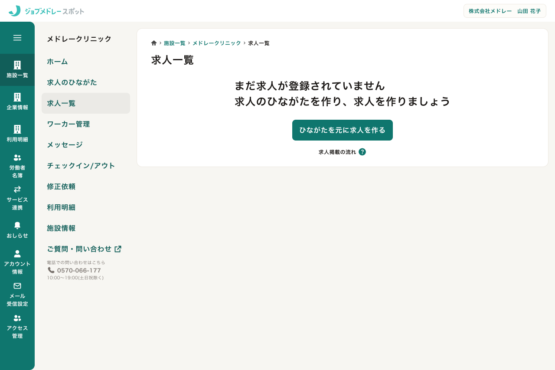Click the 施設一覧 breadcrumb link
555x370 pixels.
pyautogui.click(x=175, y=43)
